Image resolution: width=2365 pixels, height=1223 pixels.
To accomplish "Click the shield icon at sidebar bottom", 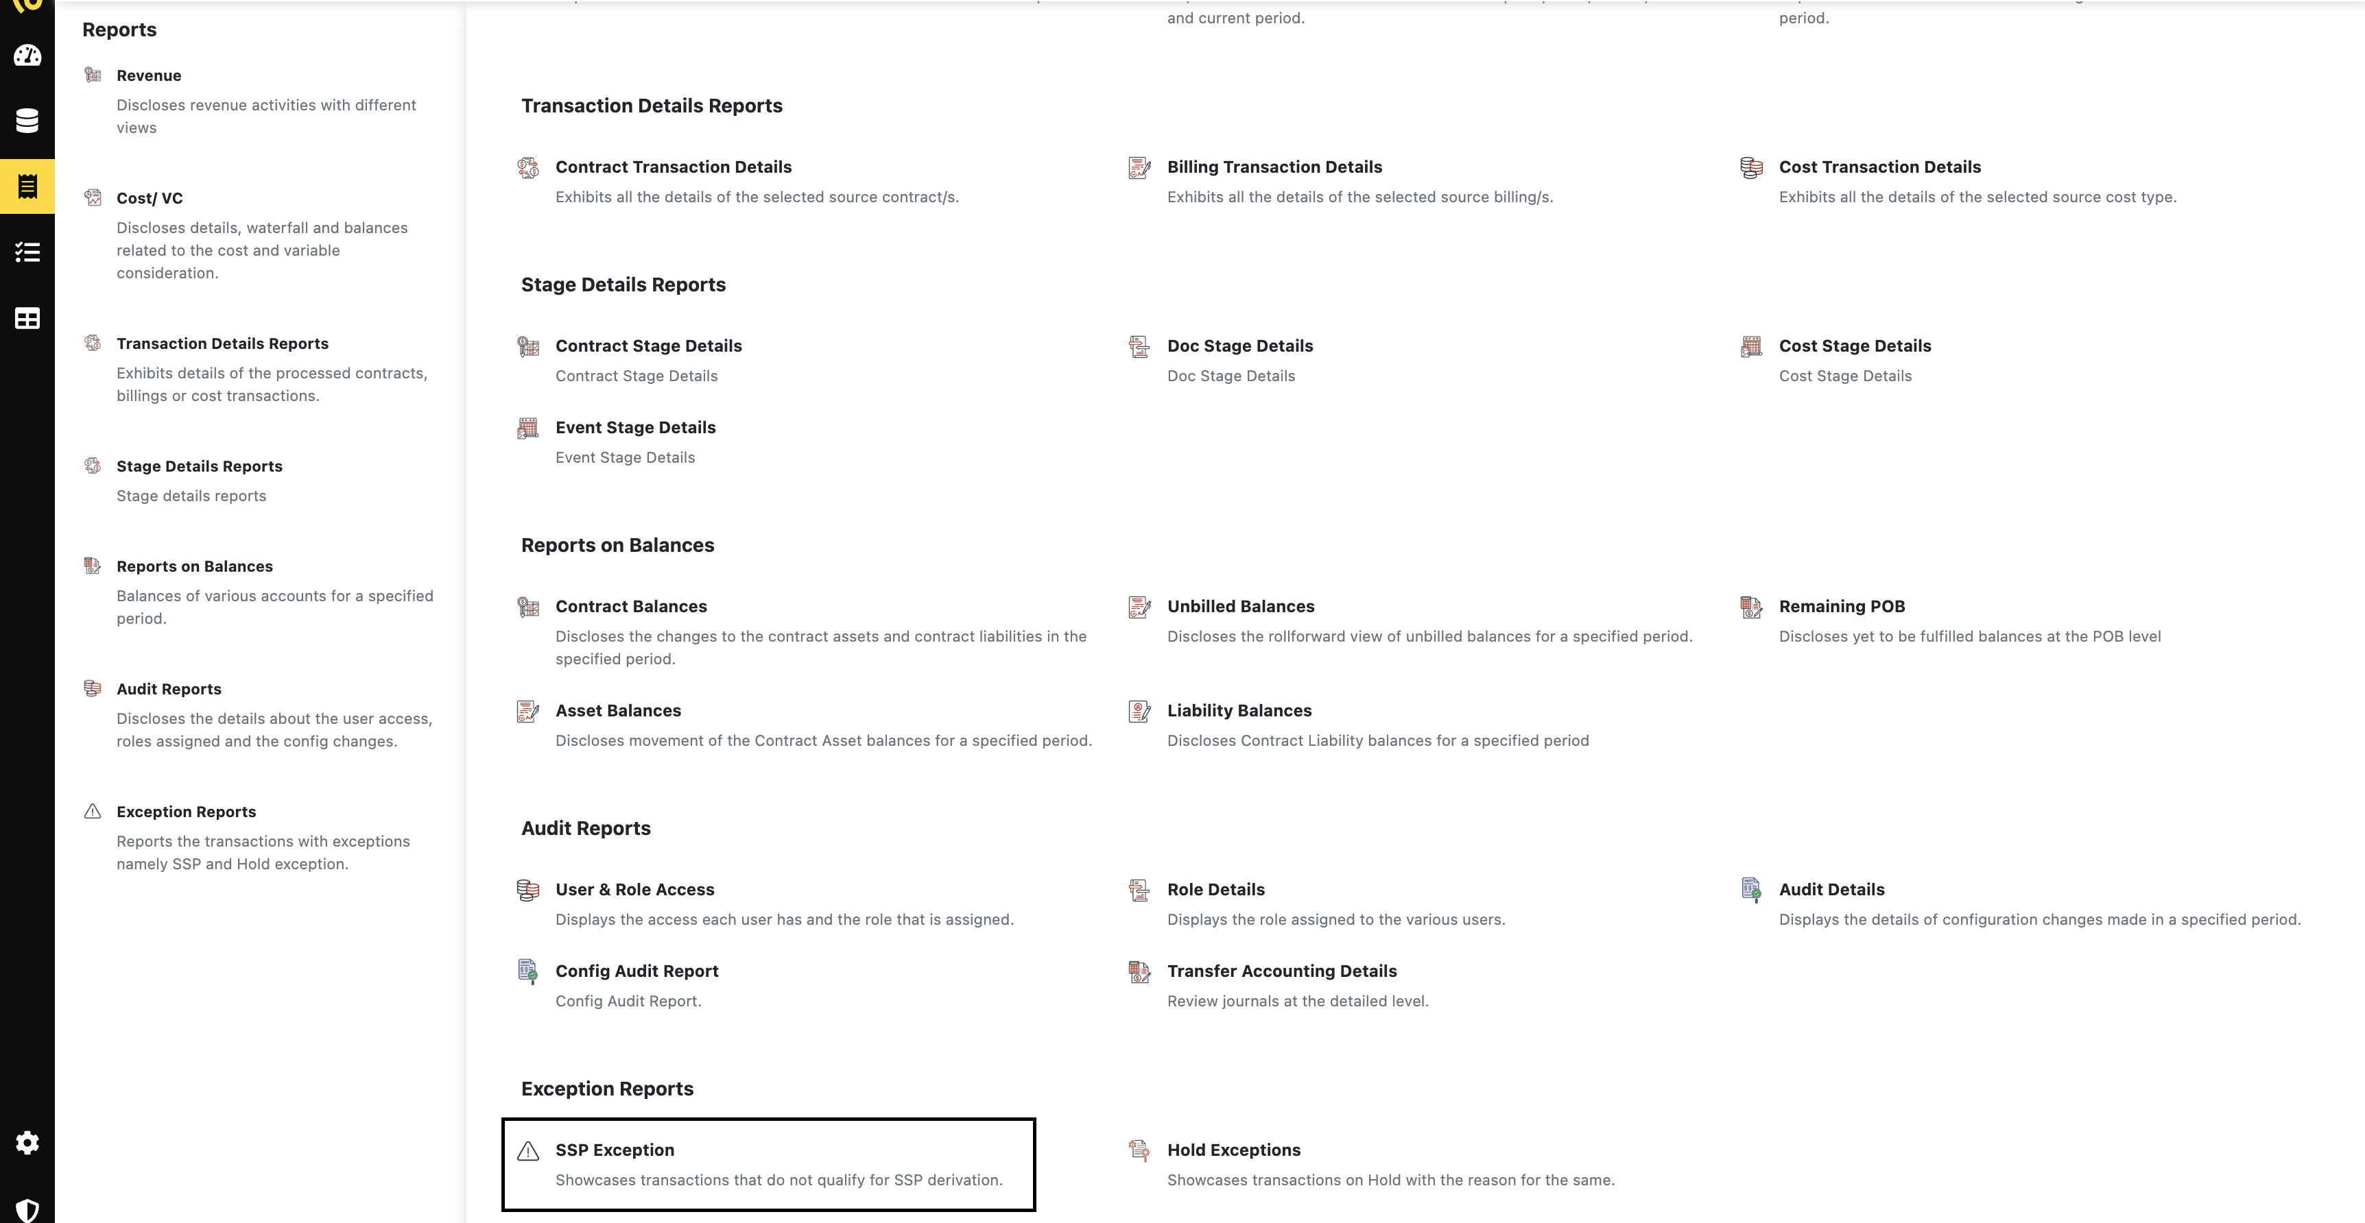I will tap(27, 1210).
